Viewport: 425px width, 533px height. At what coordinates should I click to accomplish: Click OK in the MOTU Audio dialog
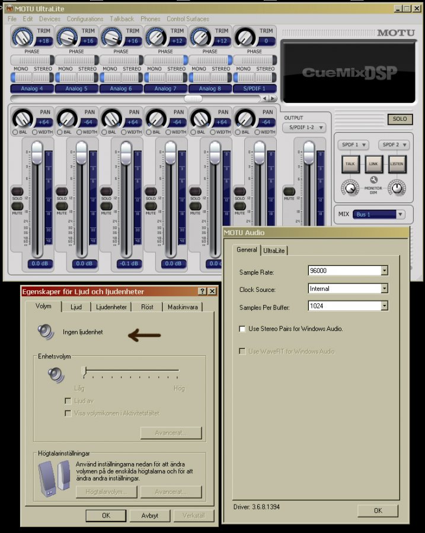tap(378, 510)
